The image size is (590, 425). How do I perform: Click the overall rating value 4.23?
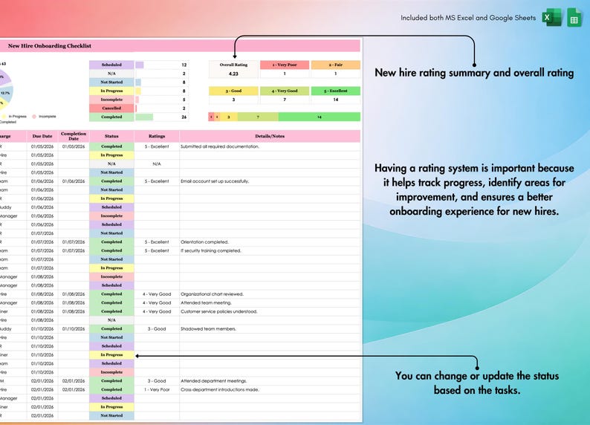[233, 74]
